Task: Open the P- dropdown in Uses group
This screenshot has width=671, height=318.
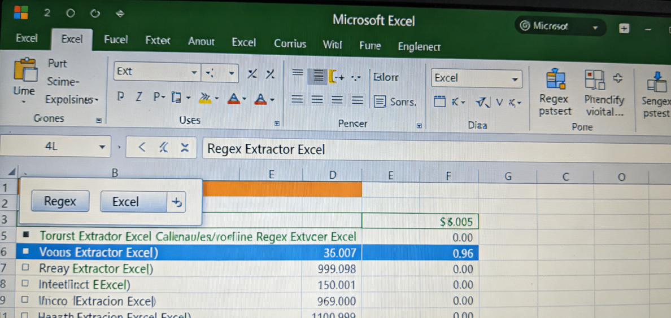Action: 160,98
